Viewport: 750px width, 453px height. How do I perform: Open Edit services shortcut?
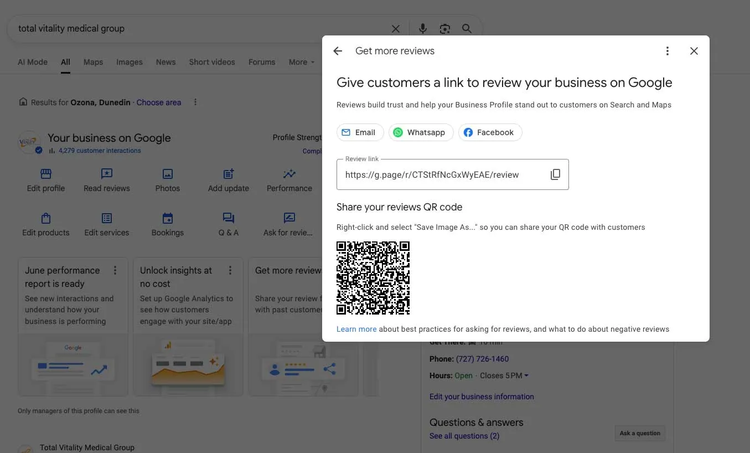(107, 225)
